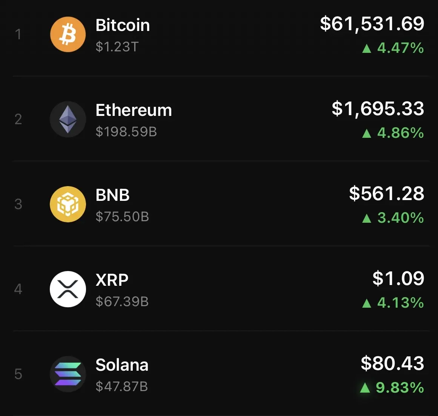Tap the white XRP logo icon
The image size is (438, 416).
click(x=68, y=289)
